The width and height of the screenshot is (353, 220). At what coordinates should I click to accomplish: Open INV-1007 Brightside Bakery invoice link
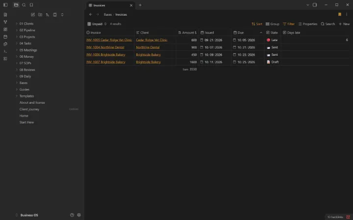(105, 62)
